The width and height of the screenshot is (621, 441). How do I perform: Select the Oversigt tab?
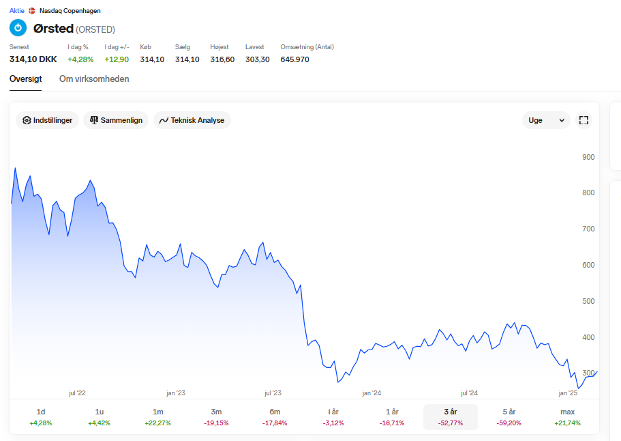click(26, 79)
